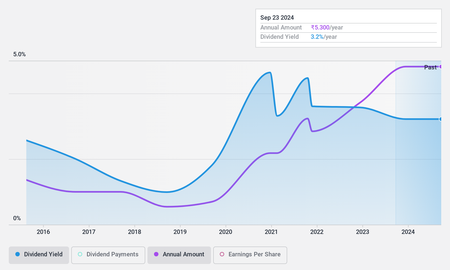Click the ₹5.300/year annual amount value
Viewport: 450px width, 270px height.
click(x=327, y=27)
